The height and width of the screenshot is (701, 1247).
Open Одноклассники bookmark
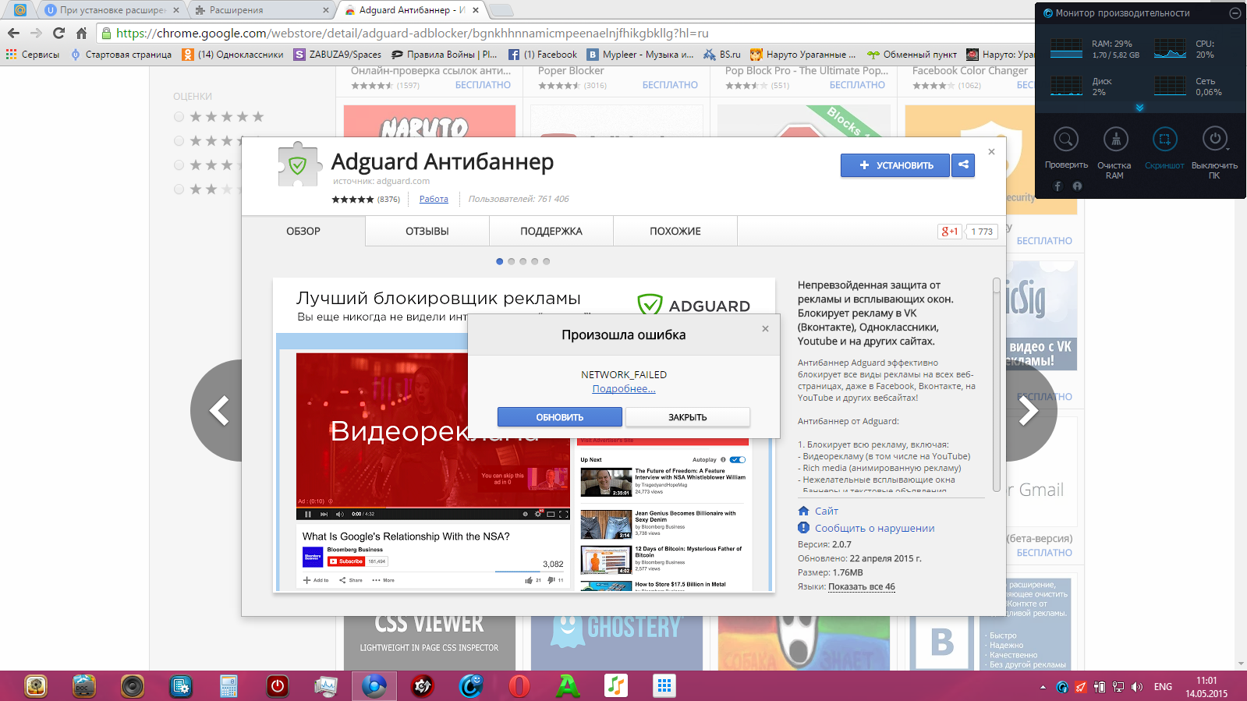click(233, 55)
